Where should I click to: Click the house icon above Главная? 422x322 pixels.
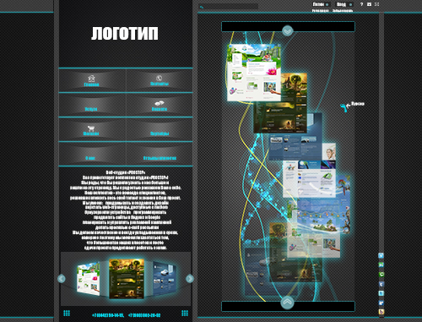[x=91, y=78]
